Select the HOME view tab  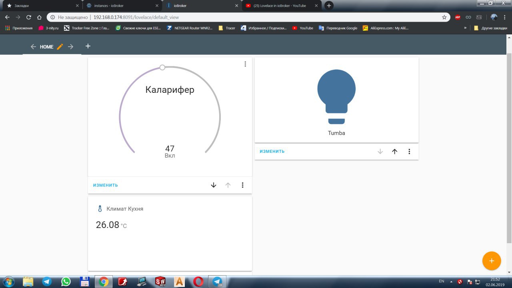point(46,47)
